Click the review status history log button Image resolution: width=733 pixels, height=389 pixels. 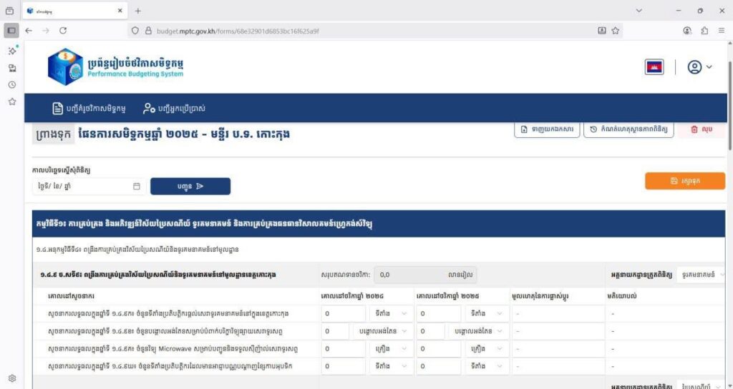628,129
